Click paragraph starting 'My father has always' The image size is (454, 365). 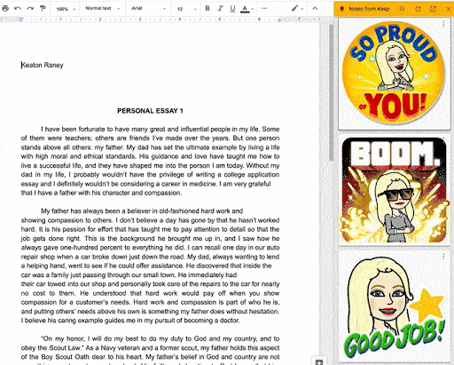point(150,266)
